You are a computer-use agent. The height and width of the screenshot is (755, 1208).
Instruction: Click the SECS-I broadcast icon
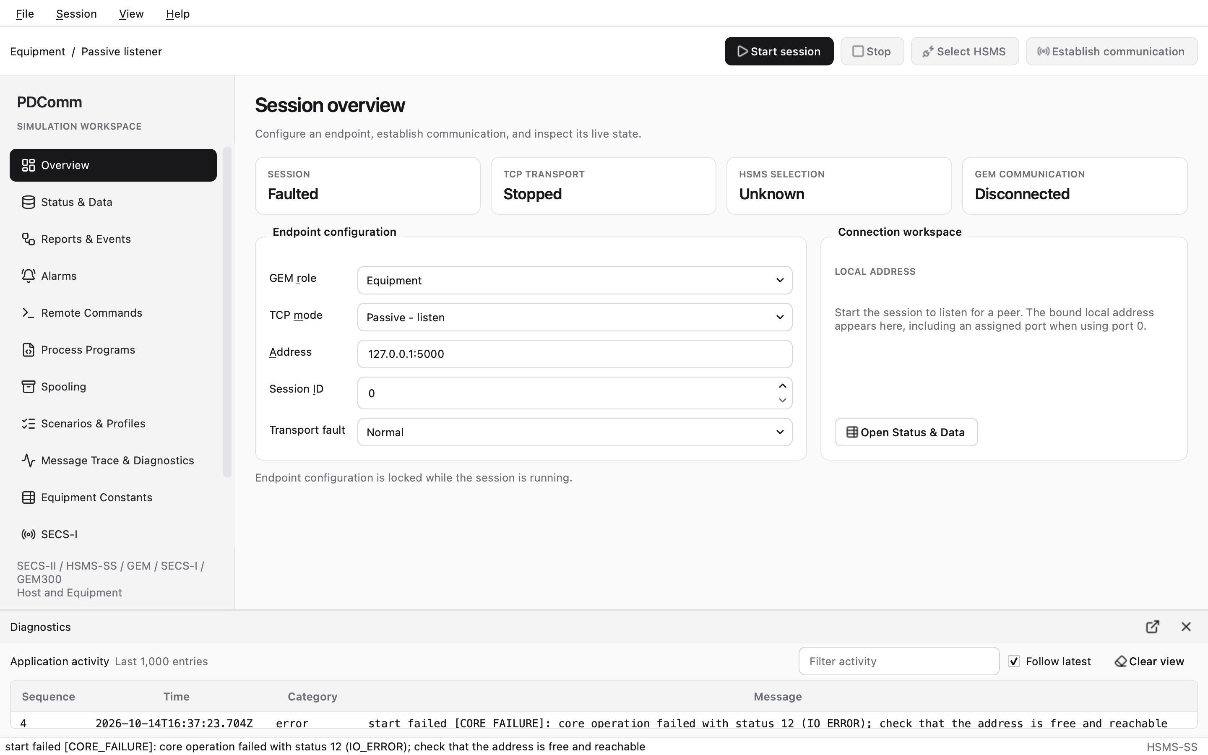pyautogui.click(x=29, y=535)
